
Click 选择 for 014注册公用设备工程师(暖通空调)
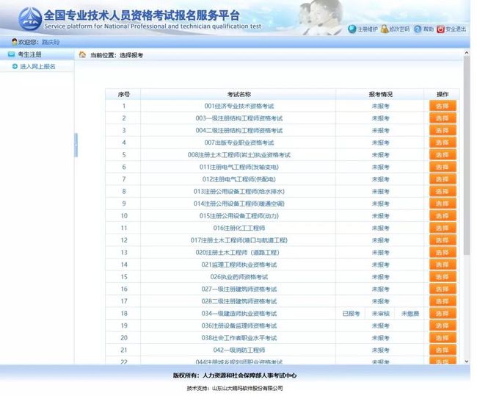point(443,204)
